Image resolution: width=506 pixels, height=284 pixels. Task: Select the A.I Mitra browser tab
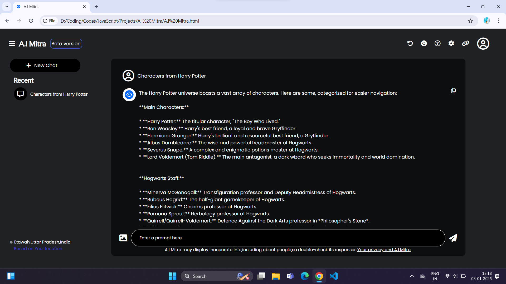(x=51, y=7)
